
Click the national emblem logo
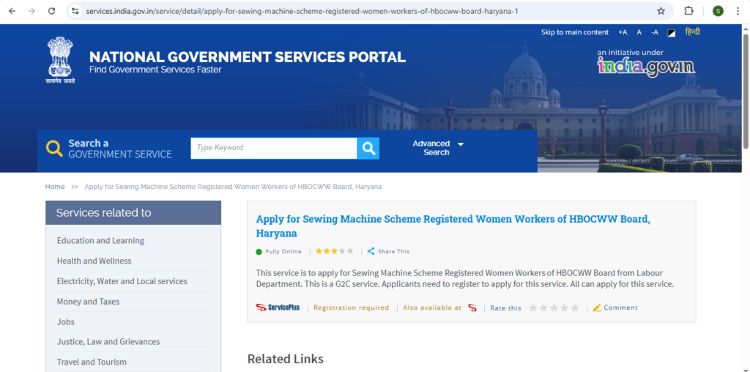60,61
